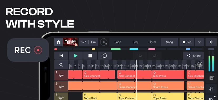Screen dimensions: 218x100
Task: Jump to bar 17 on ruler
Action: pos(119,66)
